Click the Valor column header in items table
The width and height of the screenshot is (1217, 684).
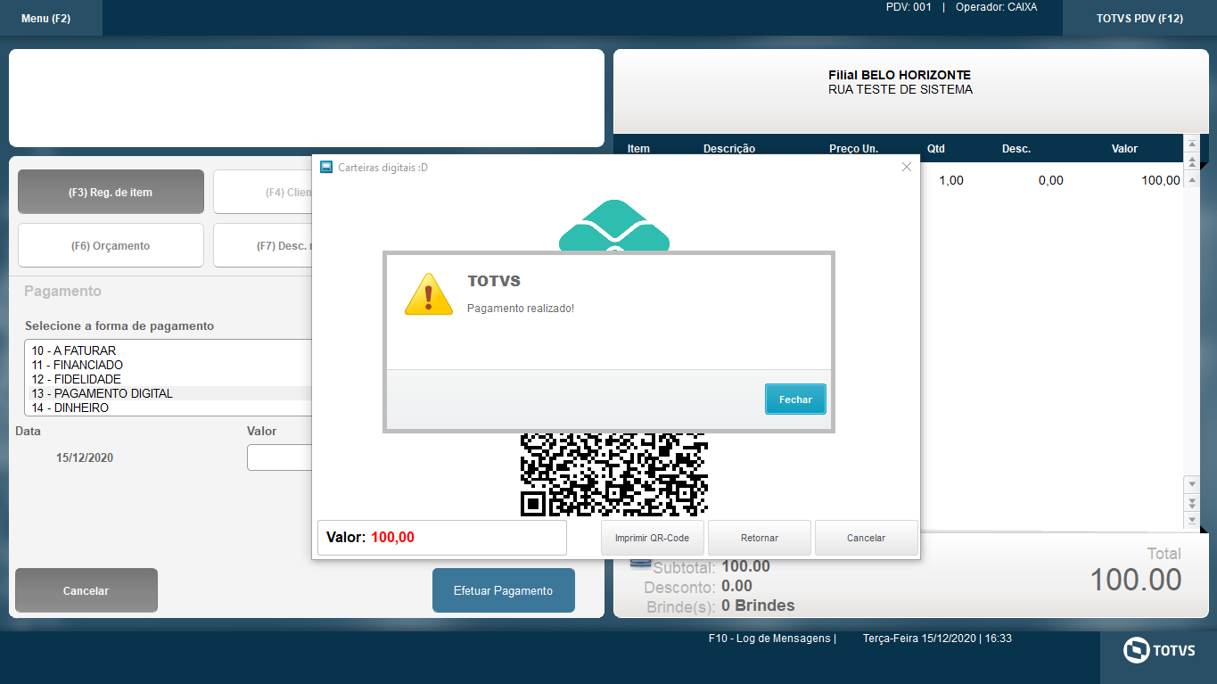1124,149
